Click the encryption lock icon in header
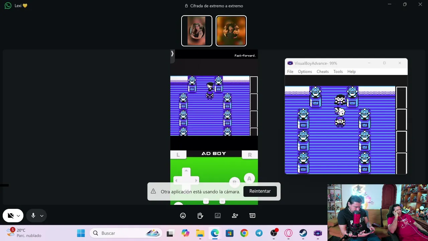The width and height of the screenshot is (428, 241). [186, 6]
